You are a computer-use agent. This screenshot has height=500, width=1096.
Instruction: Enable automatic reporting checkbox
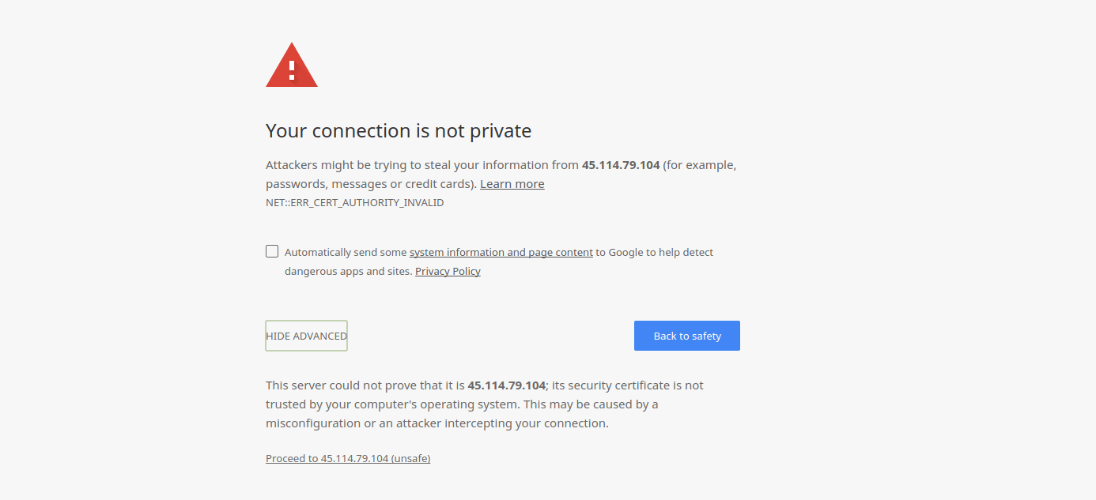[272, 251]
